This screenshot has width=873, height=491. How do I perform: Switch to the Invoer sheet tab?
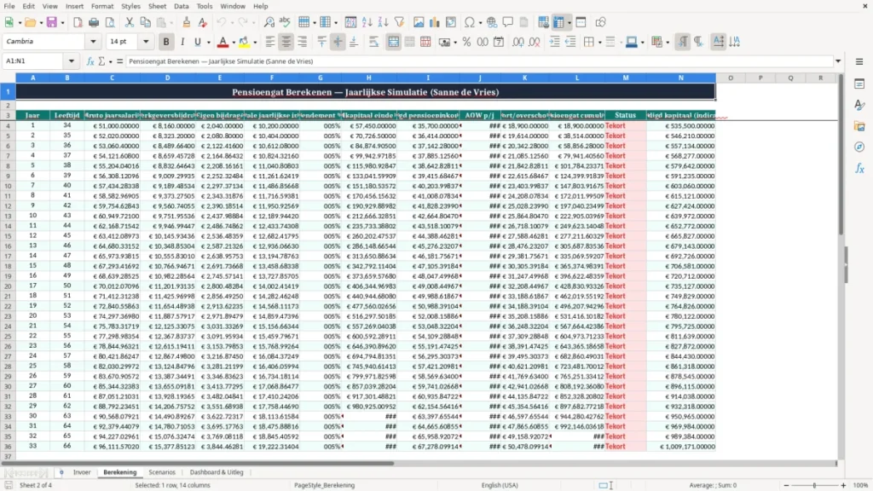click(82, 472)
